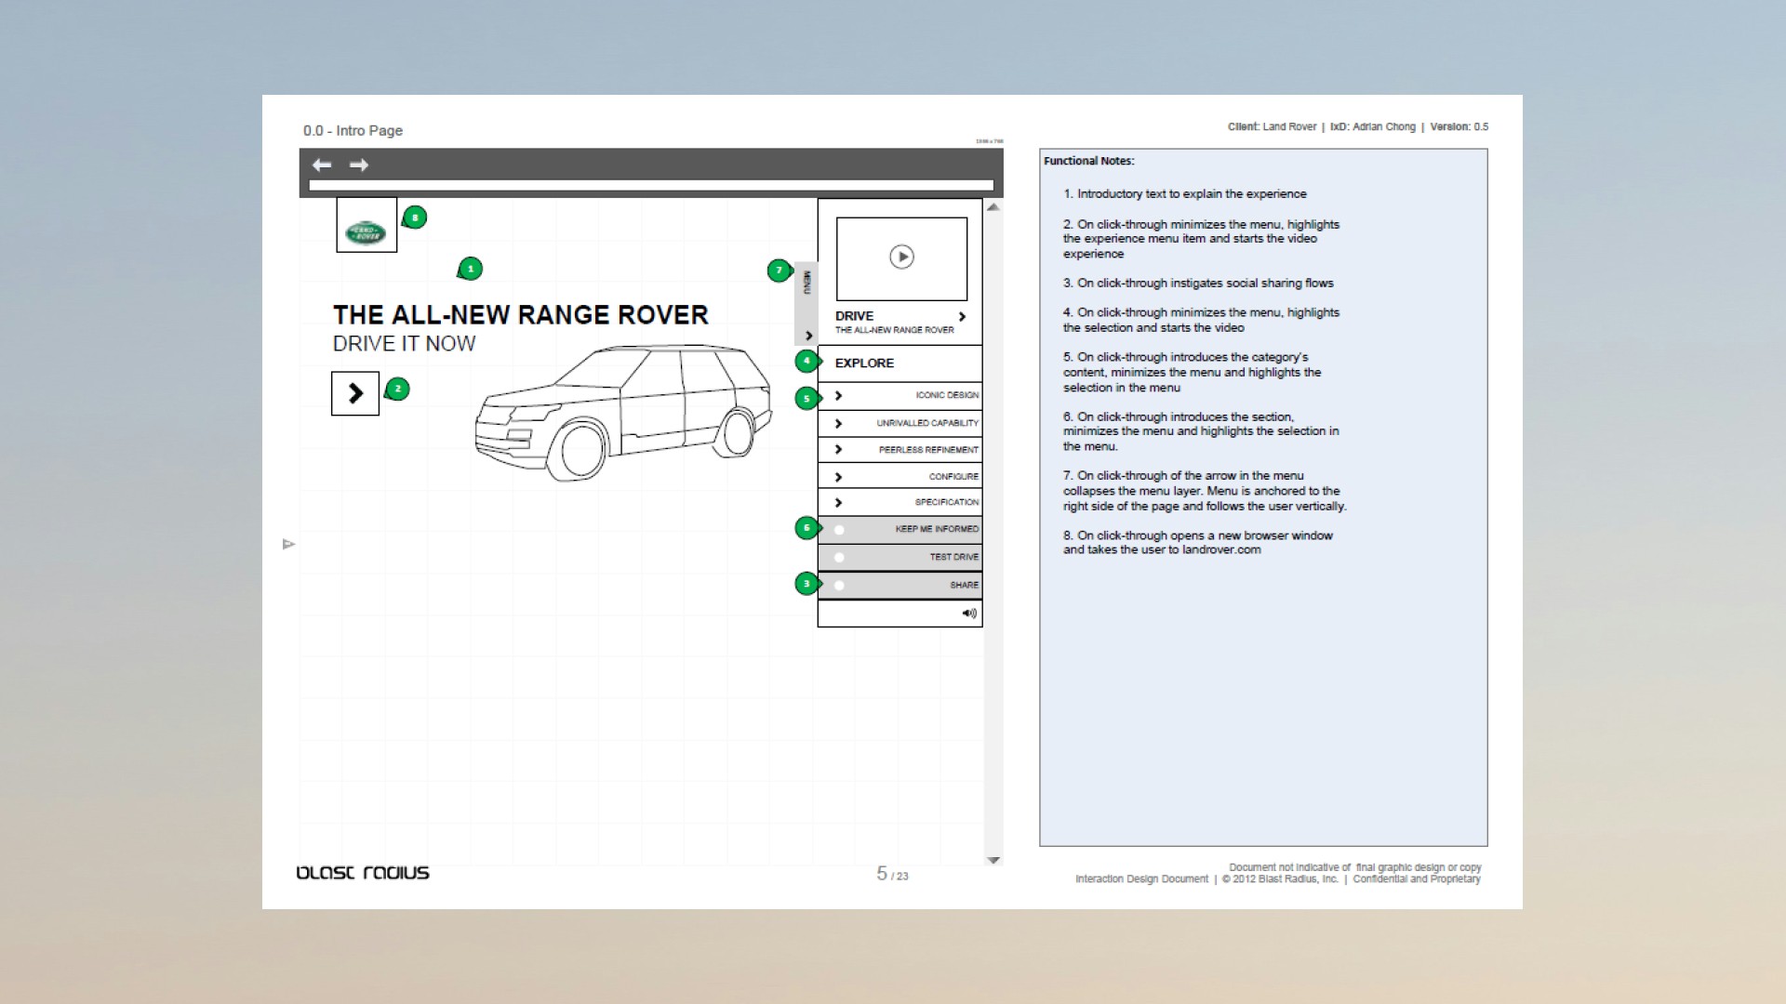Select the Test Drive radio circle
1786x1004 pixels.
pos(839,558)
